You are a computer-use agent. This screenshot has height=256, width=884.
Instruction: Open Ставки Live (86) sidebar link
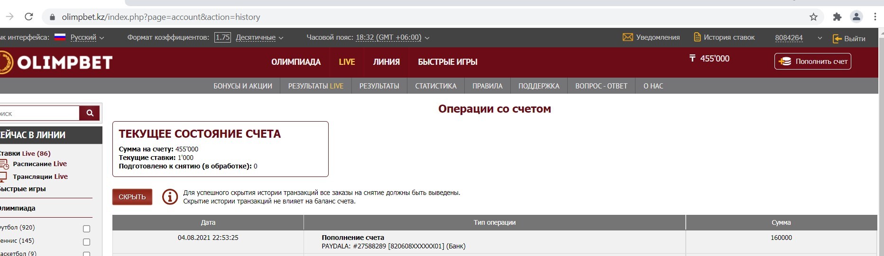coord(25,153)
